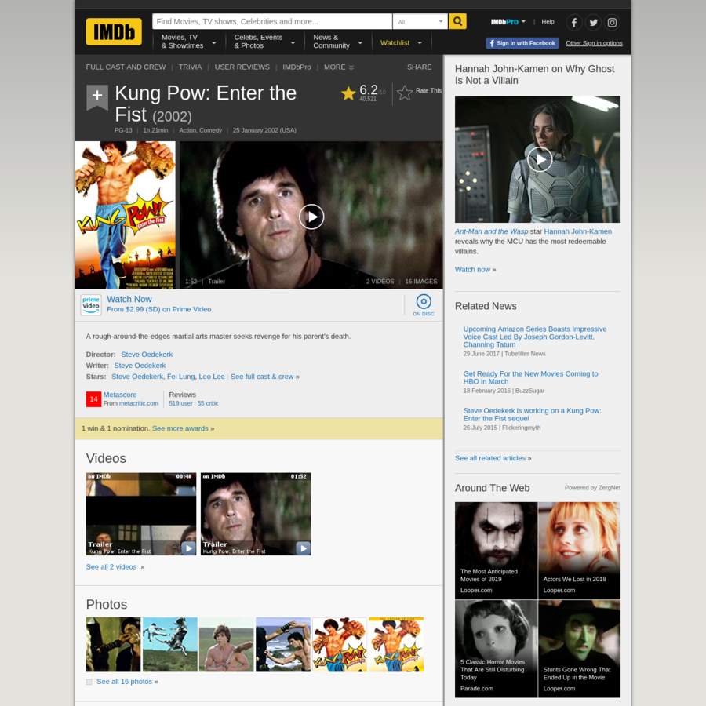Open 519 user reviews link
The width and height of the screenshot is (706, 706).
[x=180, y=403]
